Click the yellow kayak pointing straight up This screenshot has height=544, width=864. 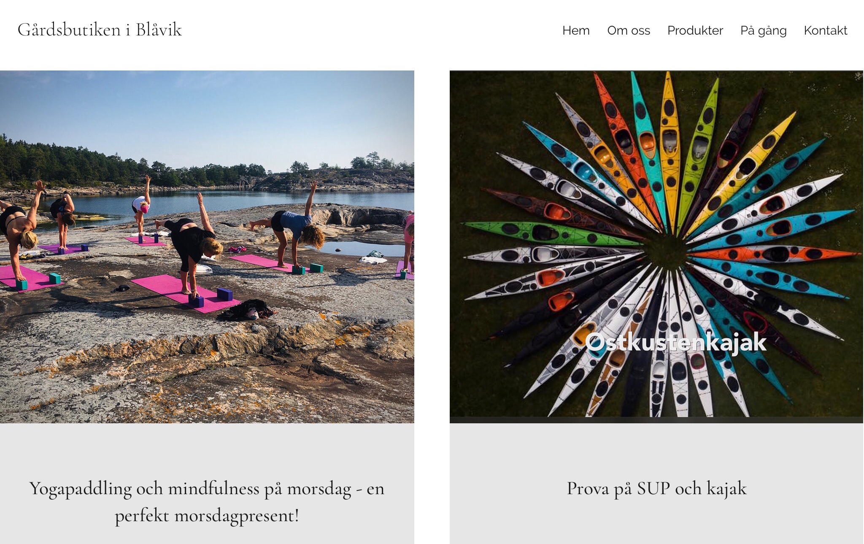(668, 148)
